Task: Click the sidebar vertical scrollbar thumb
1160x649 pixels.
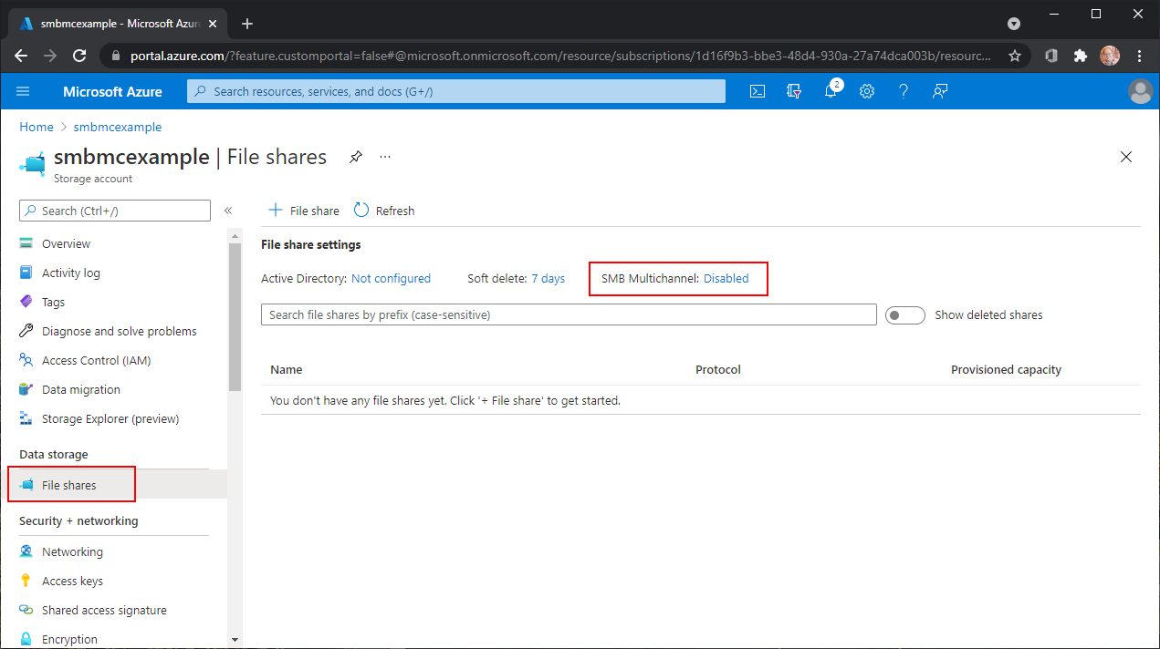Action: coord(235,316)
